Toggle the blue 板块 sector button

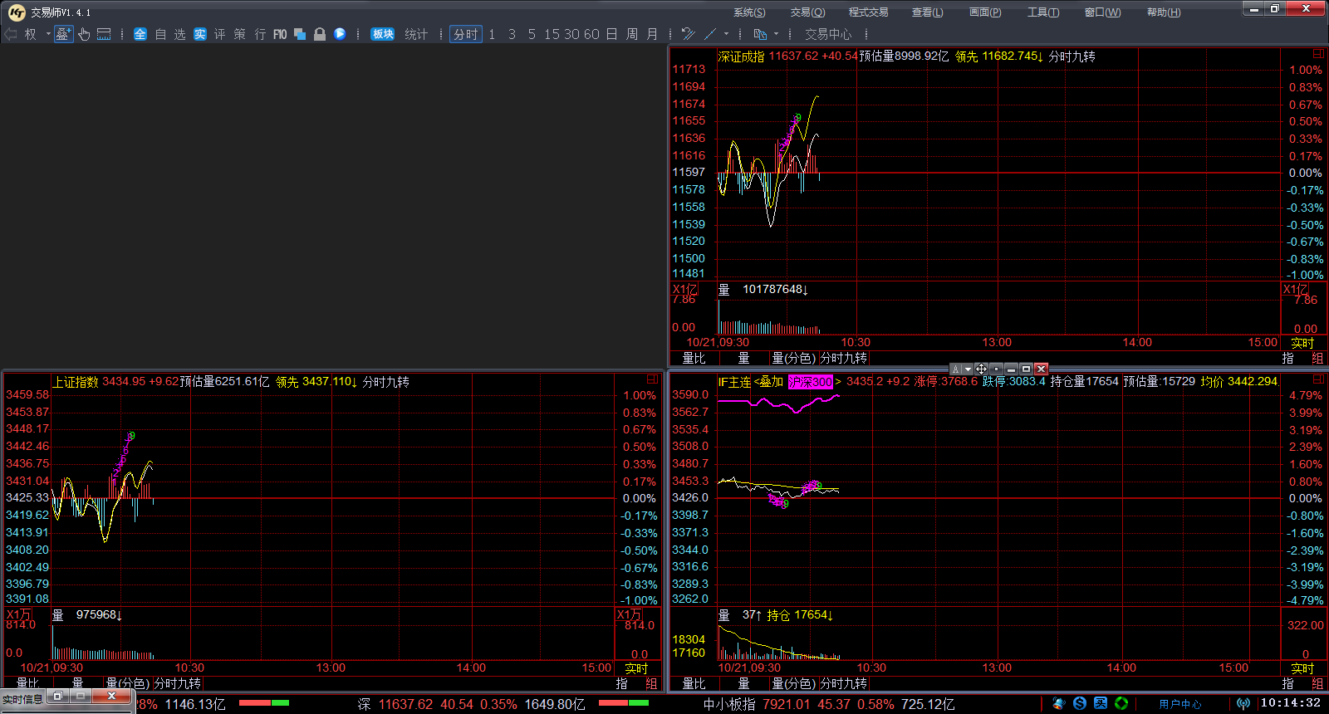[383, 34]
